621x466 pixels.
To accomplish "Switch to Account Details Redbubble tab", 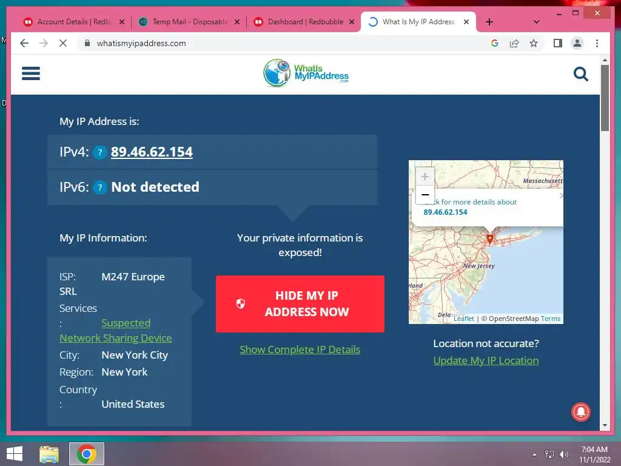I will click(x=75, y=22).
